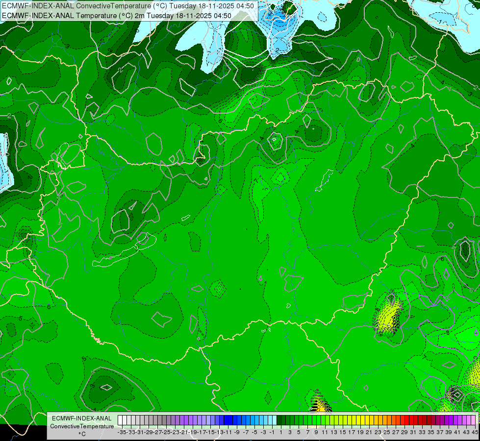Pick the purple swatch above 39
Image resolution: width=480 pixels, height=441 pixels.
click(446, 420)
